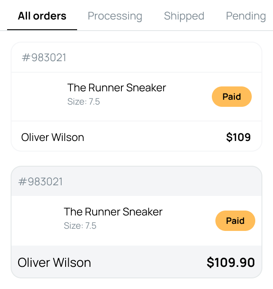Click the Paid badge in the first card
Viewport: 273px width, 289px height.
(231, 97)
